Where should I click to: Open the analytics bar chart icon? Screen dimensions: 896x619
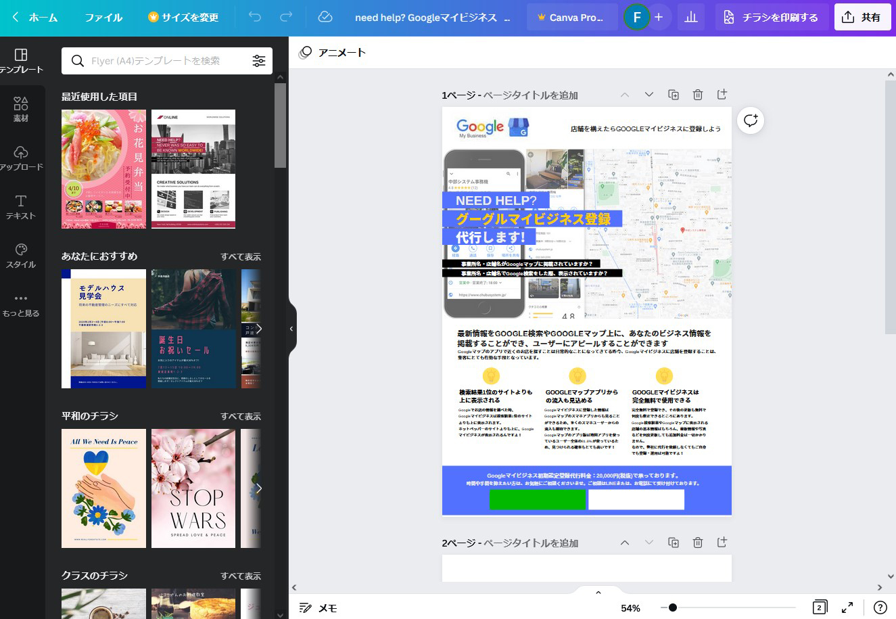(x=691, y=18)
